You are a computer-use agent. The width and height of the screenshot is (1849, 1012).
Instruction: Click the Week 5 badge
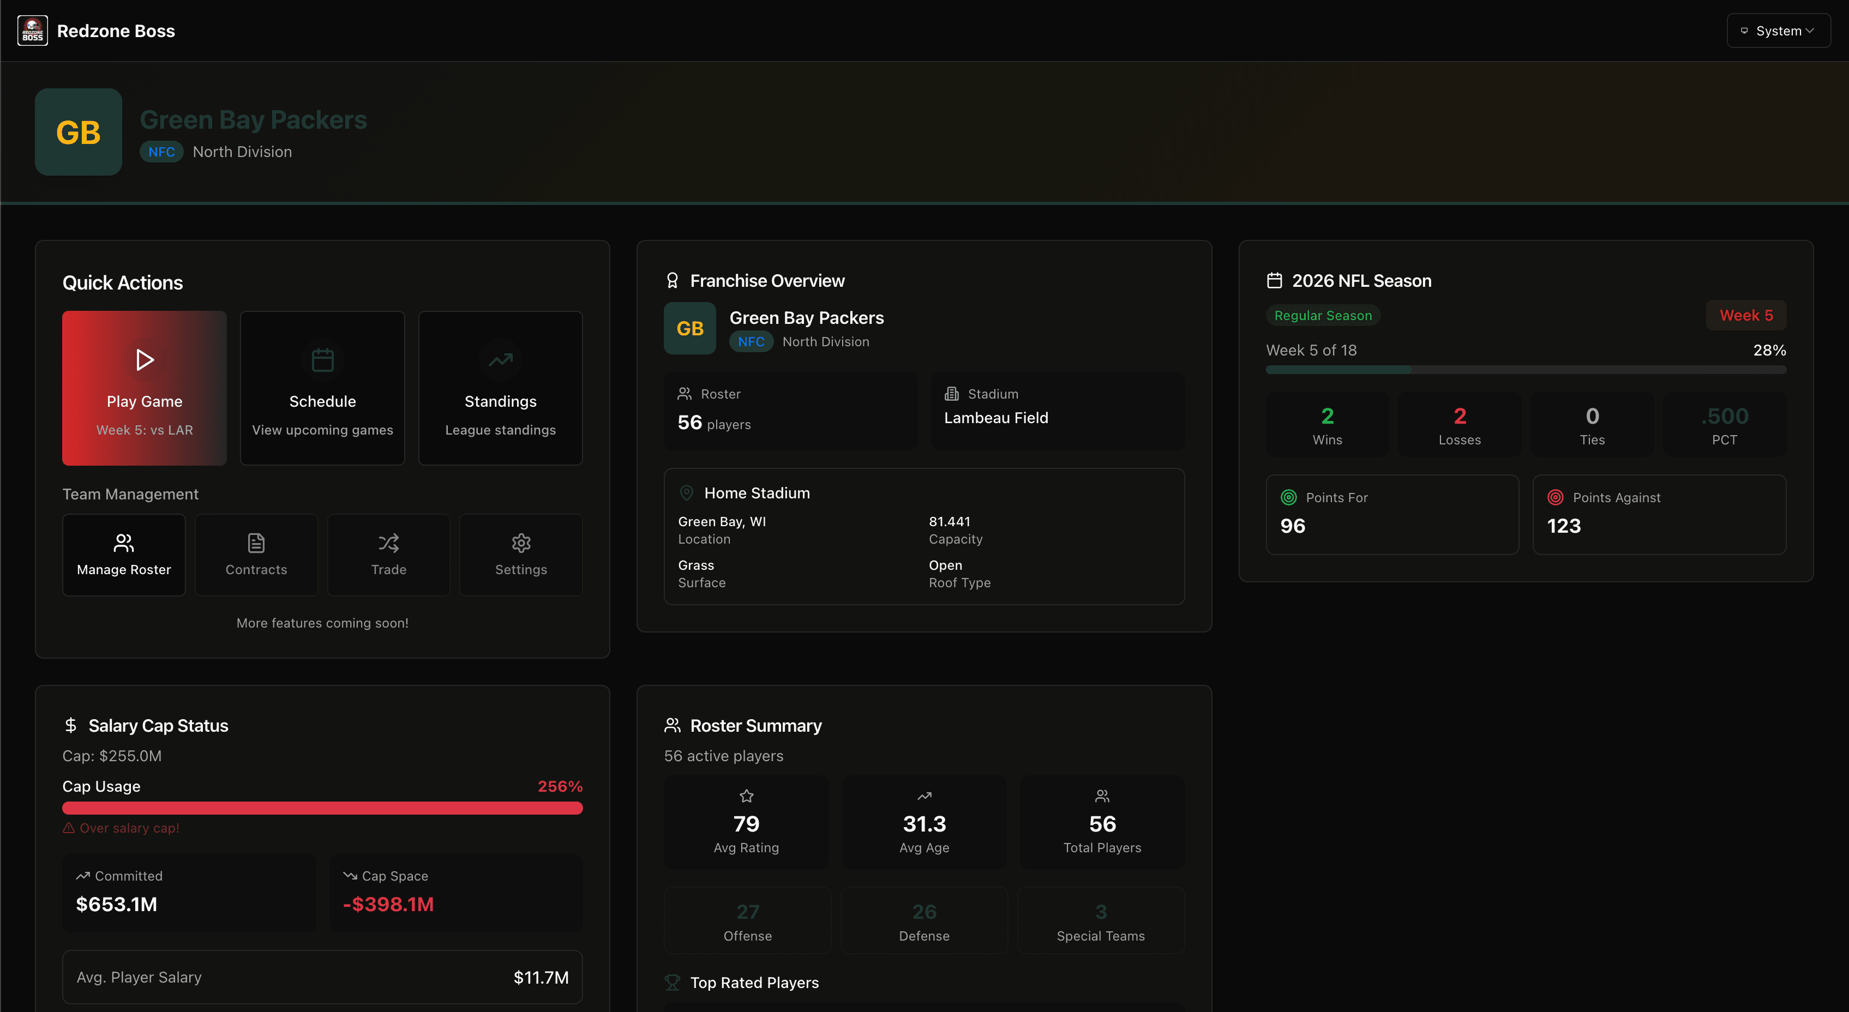1745,315
